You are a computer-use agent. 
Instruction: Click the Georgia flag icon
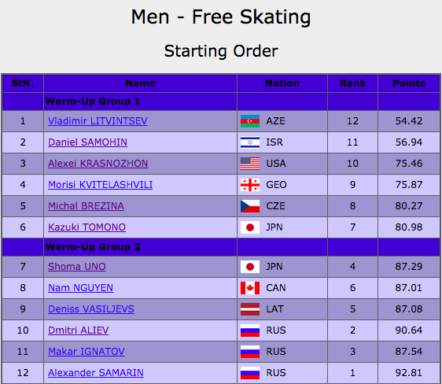[x=250, y=185]
